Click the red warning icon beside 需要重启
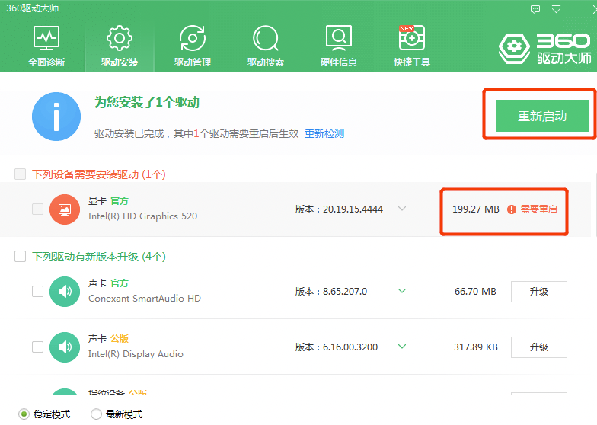 click(x=512, y=209)
